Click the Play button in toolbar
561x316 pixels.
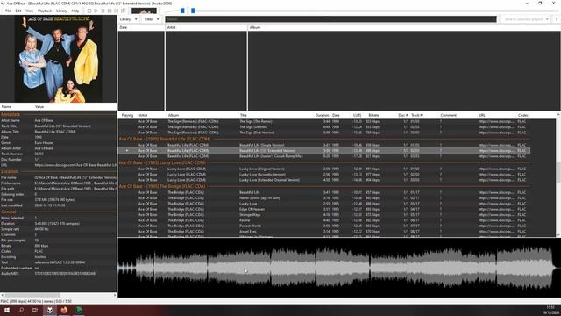point(96,11)
